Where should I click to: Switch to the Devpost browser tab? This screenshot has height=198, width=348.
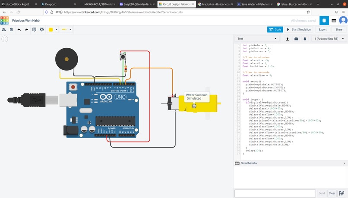(x=59, y=4)
